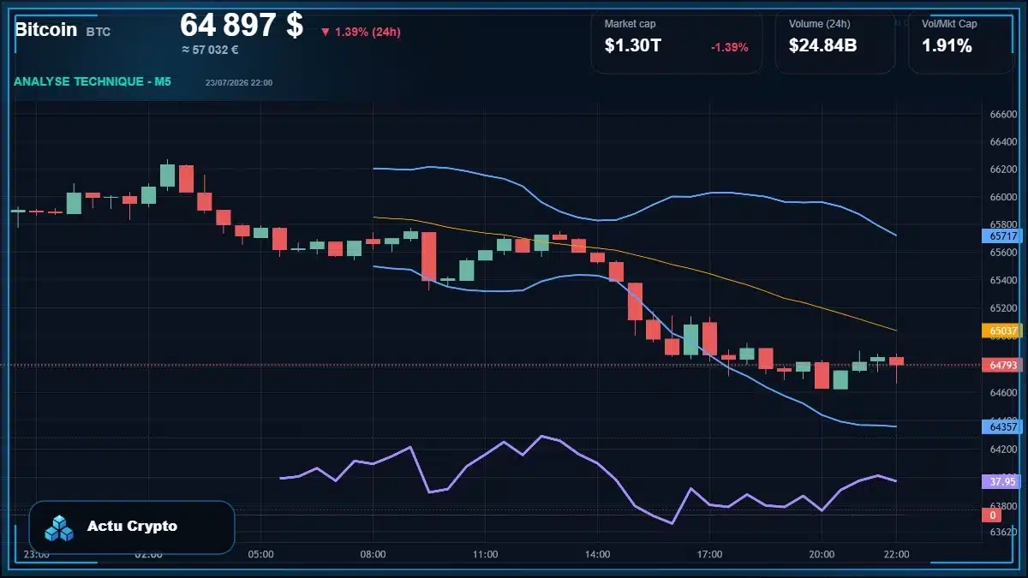This screenshot has width=1028, height=578.
Task: Click the 23/07/2026 22:00 timestamp
Action: click(x=239, y=82)
